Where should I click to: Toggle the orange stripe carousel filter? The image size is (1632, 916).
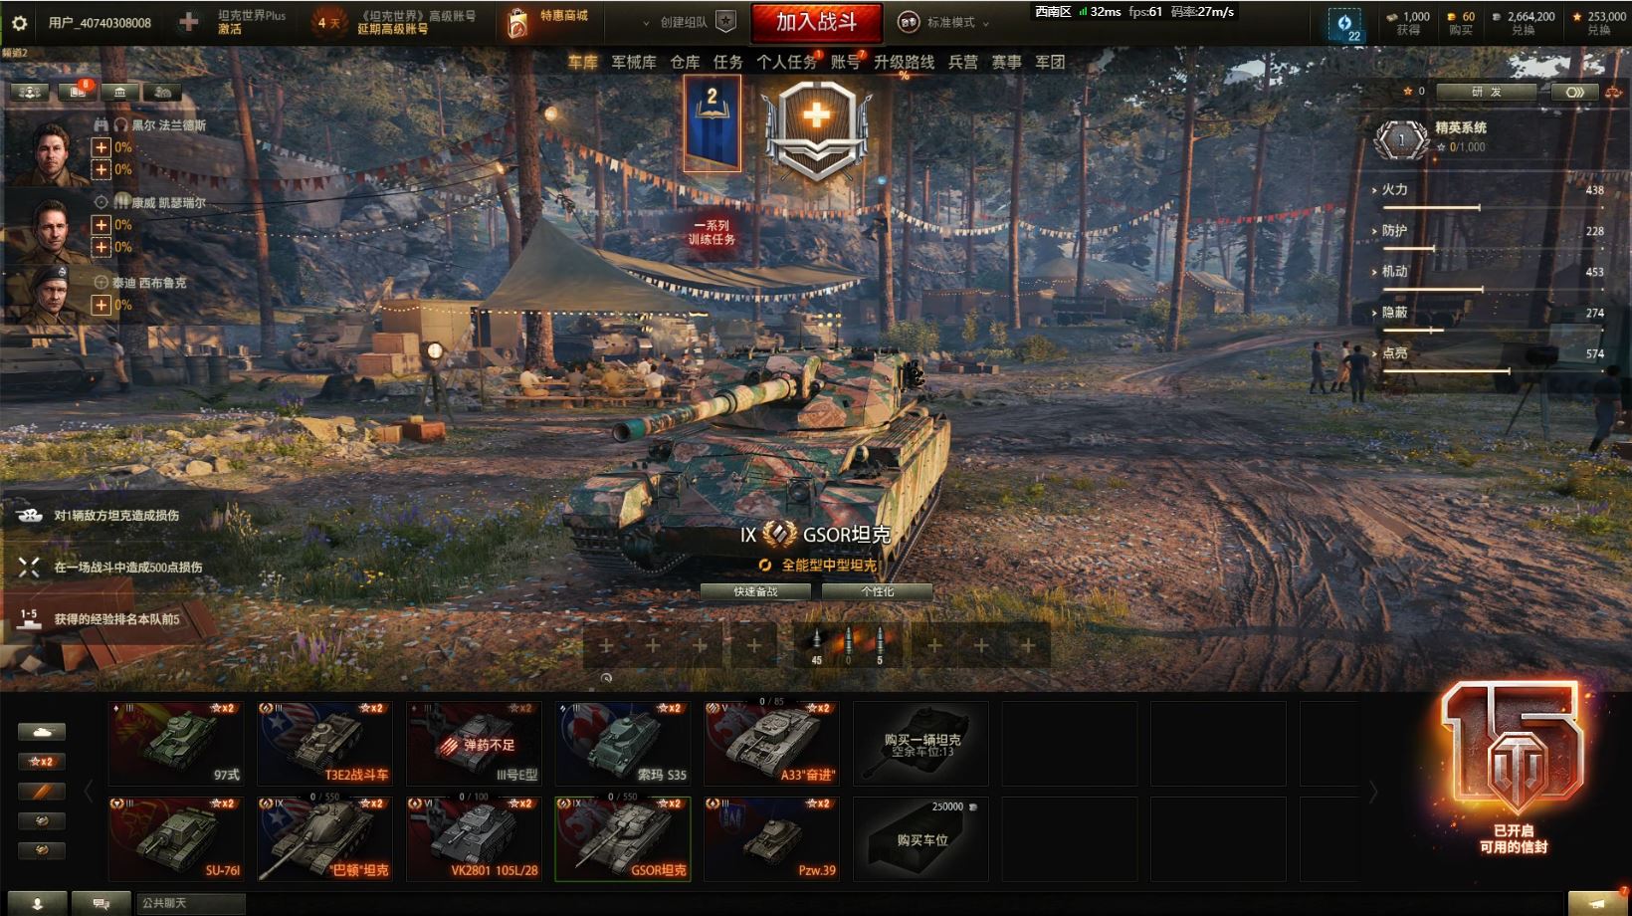pyautogui.click(x=42, y=792)
